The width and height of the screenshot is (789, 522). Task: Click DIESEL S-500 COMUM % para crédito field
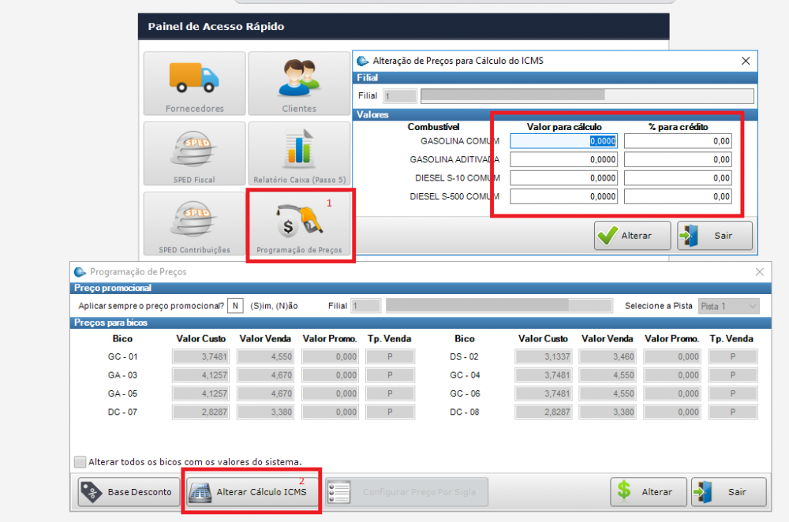pyautogui.click(x=678, y=196)
